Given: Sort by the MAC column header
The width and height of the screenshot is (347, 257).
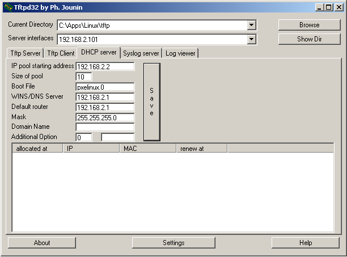Looking at the screenshot, I should (x=148, y=148).
